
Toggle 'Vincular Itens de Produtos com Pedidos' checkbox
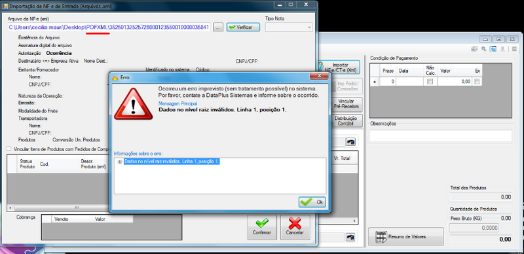tap(9, 149)
